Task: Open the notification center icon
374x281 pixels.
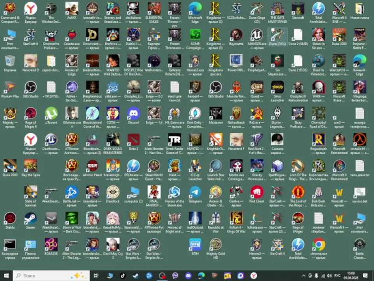Action: [365, 276]
